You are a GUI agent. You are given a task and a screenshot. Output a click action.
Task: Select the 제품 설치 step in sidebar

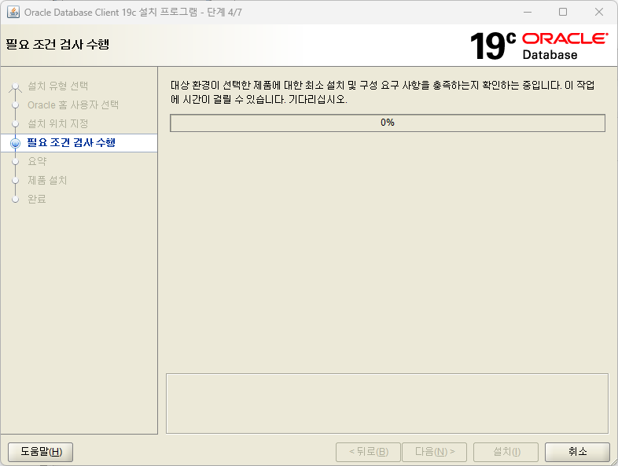click(47, 180)
